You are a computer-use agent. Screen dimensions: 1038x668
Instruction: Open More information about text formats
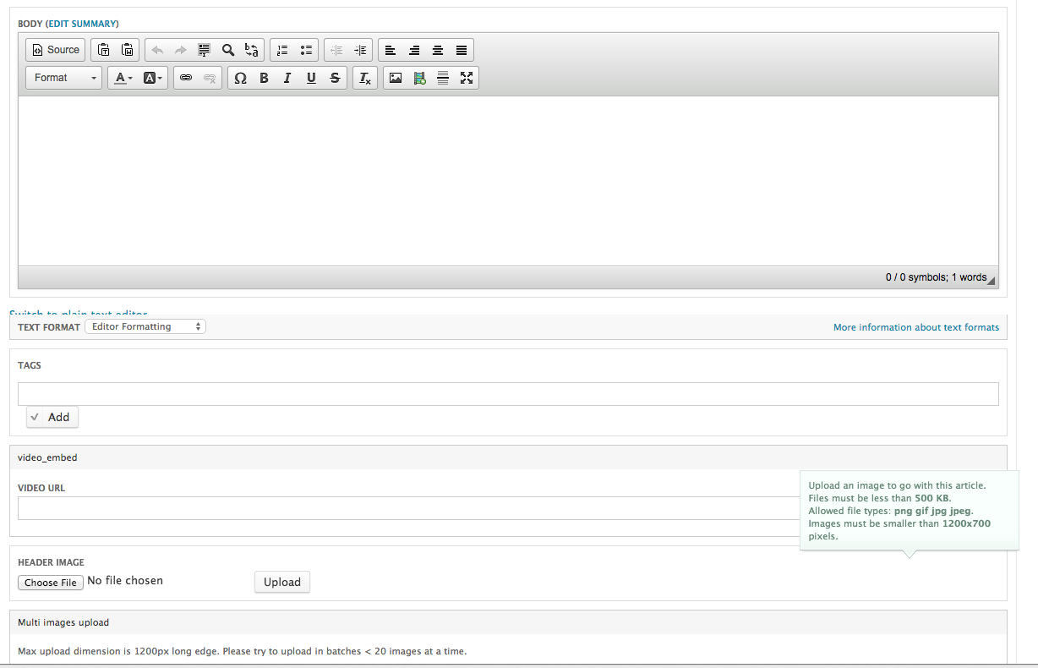tap(915, 327)
